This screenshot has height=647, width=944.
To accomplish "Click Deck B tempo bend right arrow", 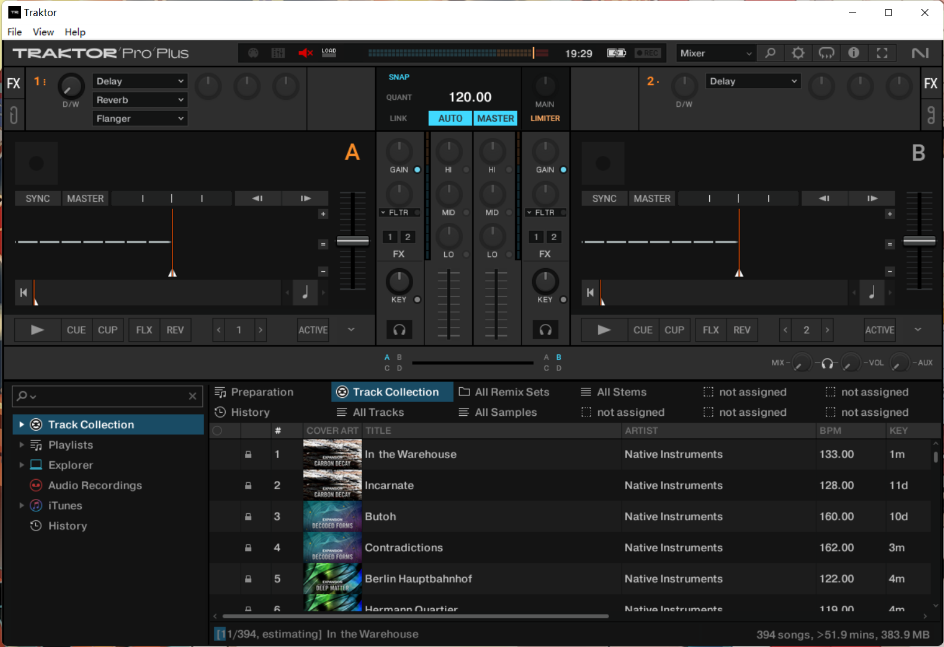I will [x=872, y=198].
